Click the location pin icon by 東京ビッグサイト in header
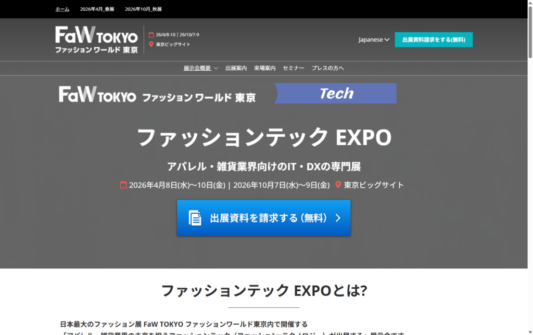 click(x=151, y=44)
